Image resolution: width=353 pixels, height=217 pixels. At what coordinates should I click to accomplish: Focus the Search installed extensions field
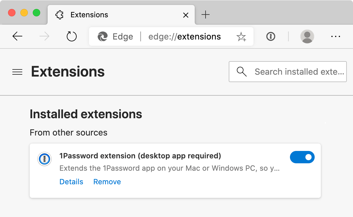pyautogui.click(x=288, y=72)
